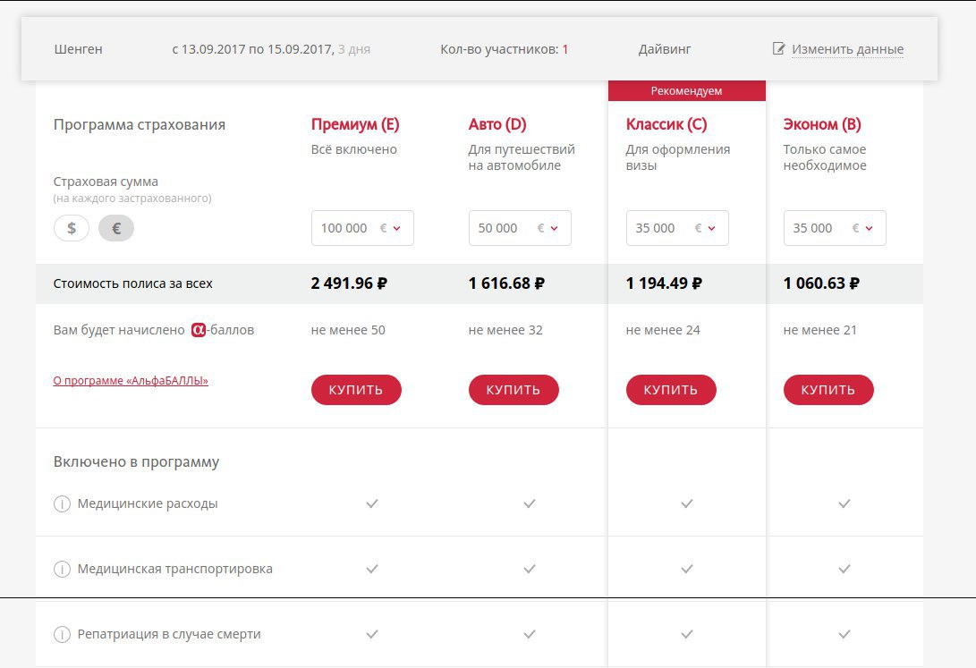Switch insurance currency to euros
The image size is (976, 668).
(x=116, y=228)
